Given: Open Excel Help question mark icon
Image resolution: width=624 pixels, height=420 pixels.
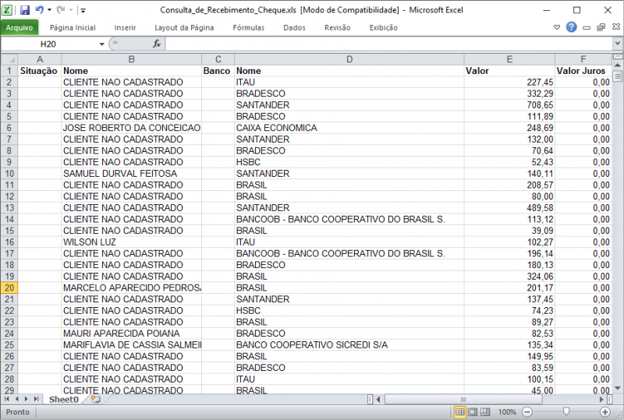Looking at the screenshot, I should tap(572, 27).
